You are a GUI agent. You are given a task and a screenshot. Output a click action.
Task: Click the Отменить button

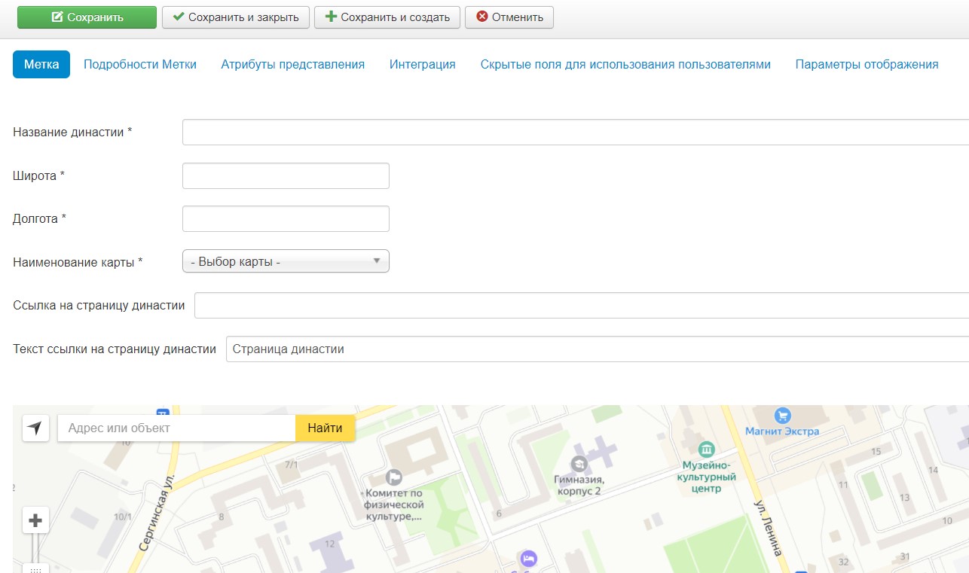pos(509,17)
